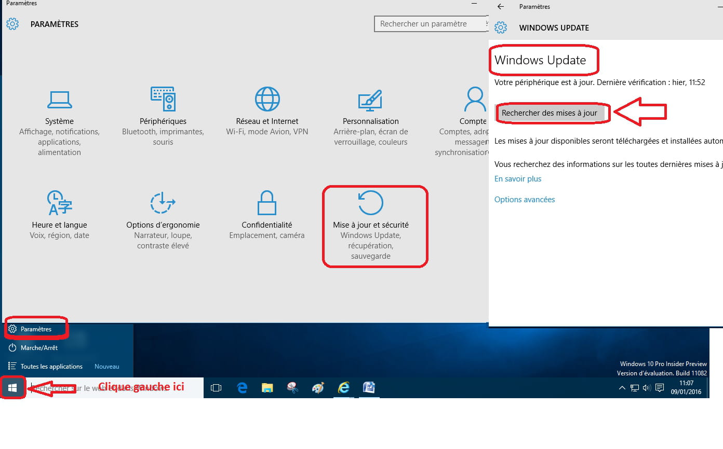
Task: Click the gear icon beside PARAMÈTRES header
Action: (12, 24)
